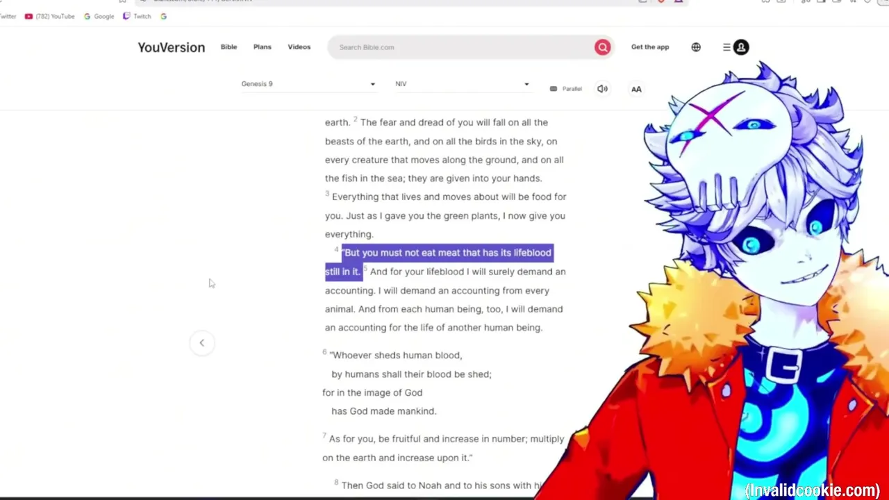Screen dimensions: 889x500
Task: Open the user profile menu icon
Action: 740,47
